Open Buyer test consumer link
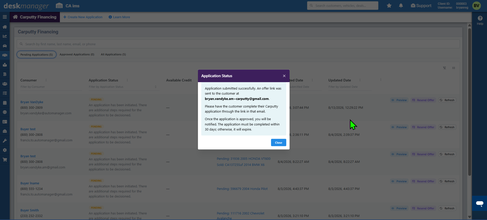This screenshot has width=487, height=220. pyautogui.click(x=28, y=129)
